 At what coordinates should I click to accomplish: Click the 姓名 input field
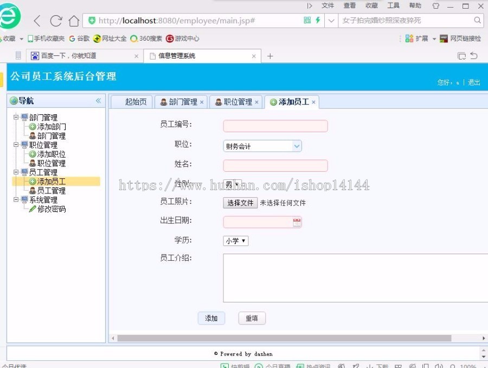275,165
